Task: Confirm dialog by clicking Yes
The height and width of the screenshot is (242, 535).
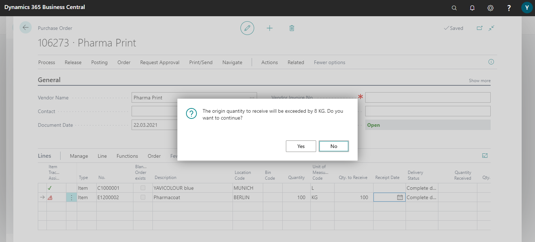Action: pos(301,146)
